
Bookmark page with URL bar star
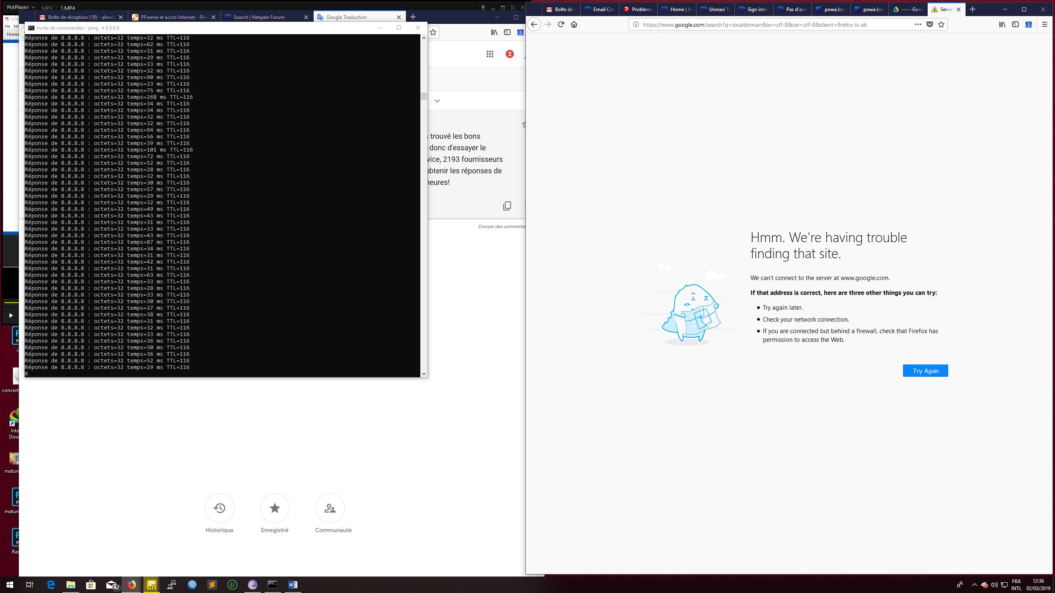point(941,24)
